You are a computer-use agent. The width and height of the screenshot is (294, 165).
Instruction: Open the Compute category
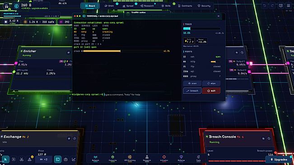pos(112,158)
